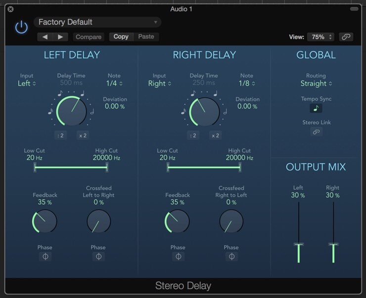The width and height of the screenshot is (366, 298).
Task: Close the Audio 1 plug-in window
Action: click(x=10, y=9)
